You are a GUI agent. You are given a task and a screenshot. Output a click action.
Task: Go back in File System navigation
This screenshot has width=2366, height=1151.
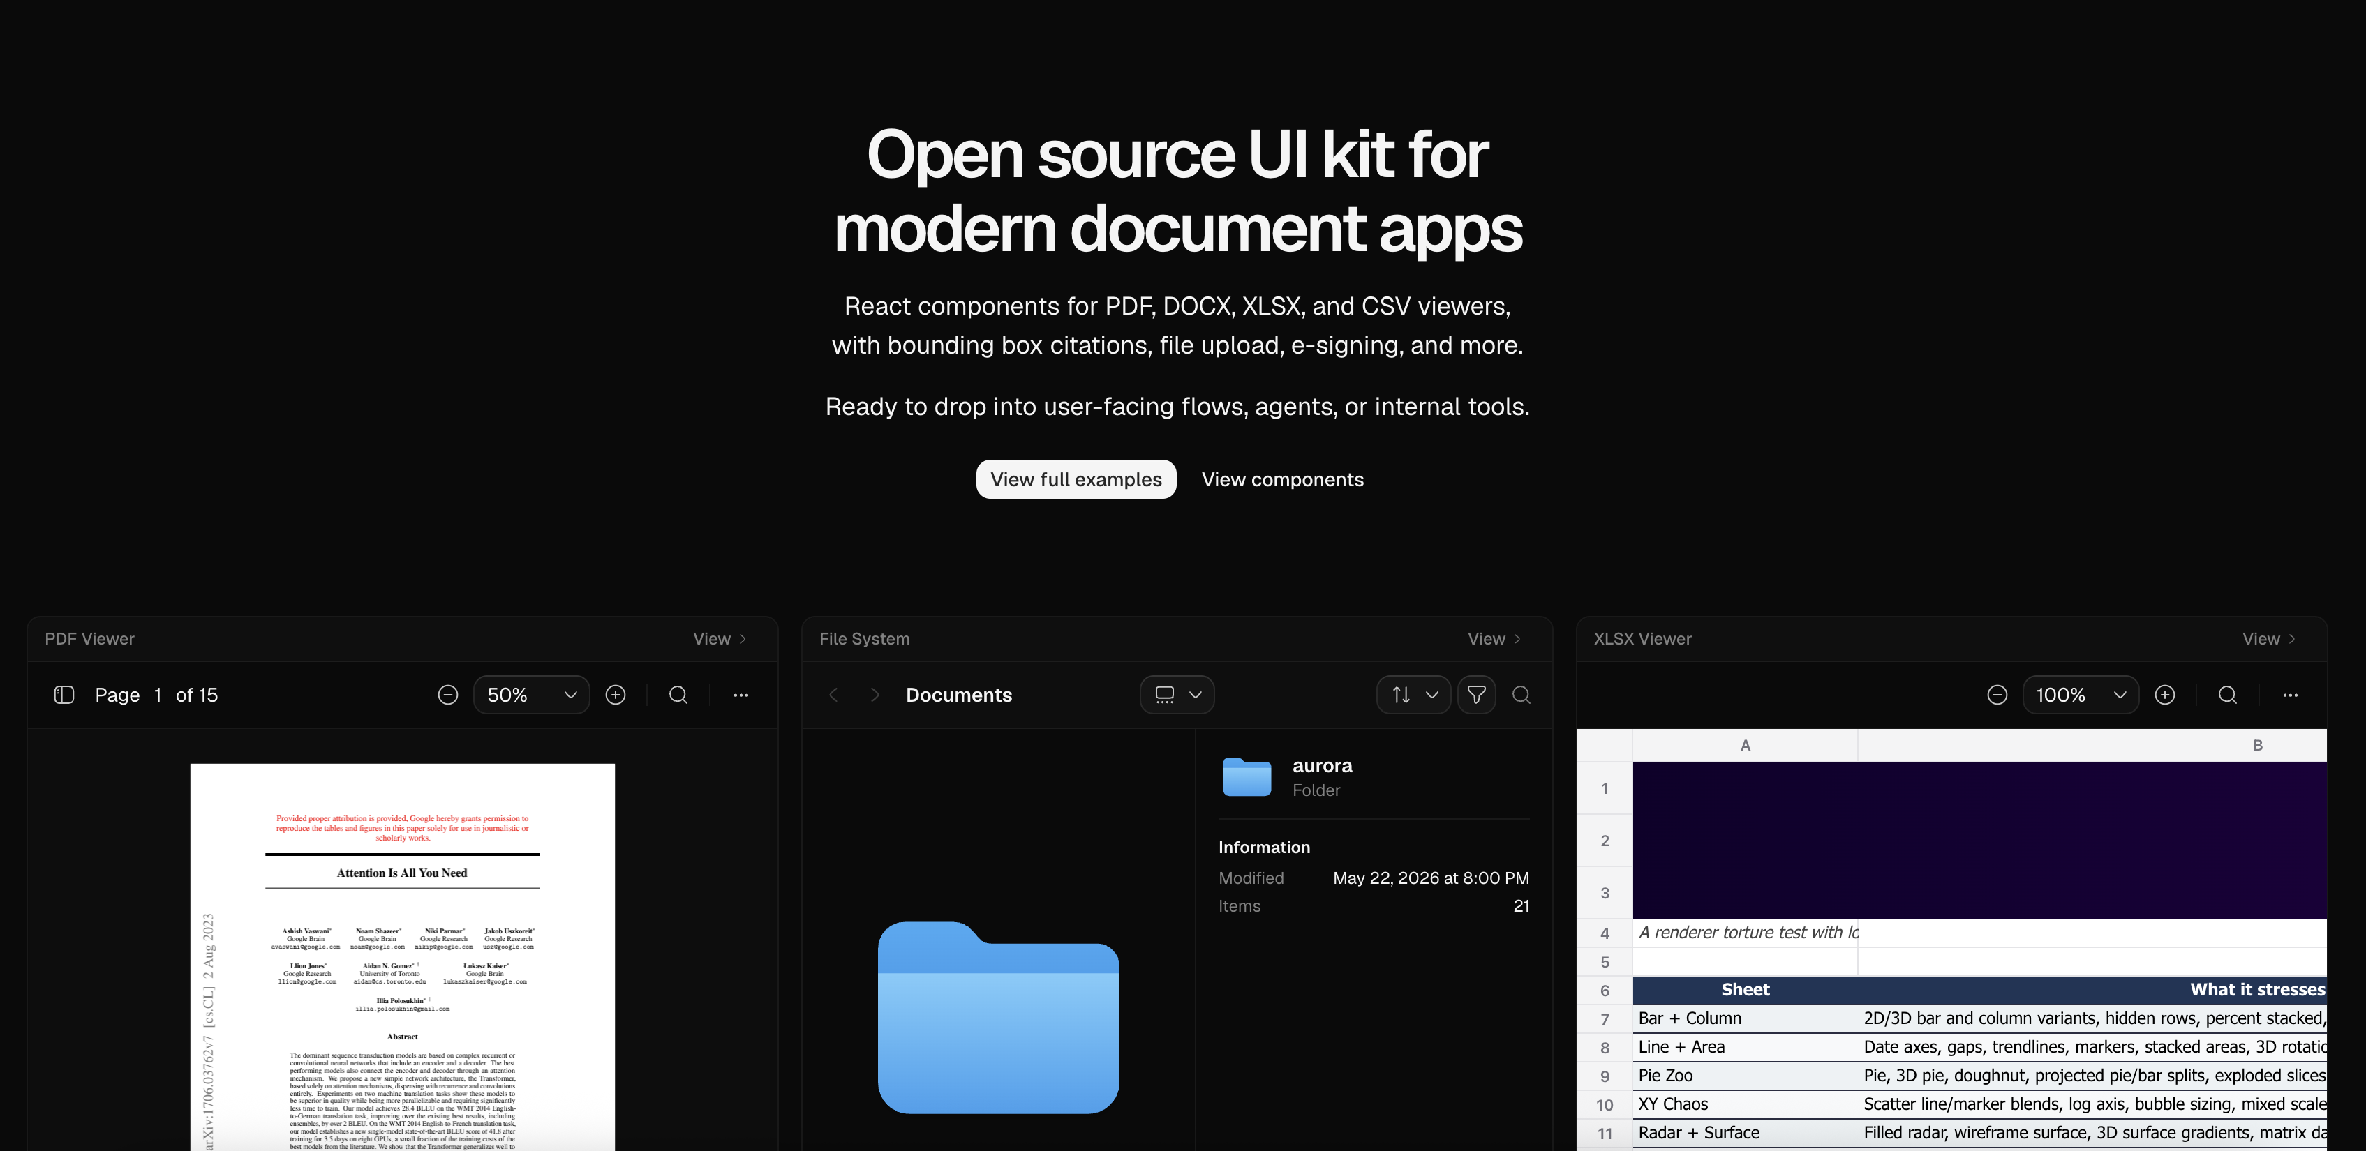[x=833, y=695]
